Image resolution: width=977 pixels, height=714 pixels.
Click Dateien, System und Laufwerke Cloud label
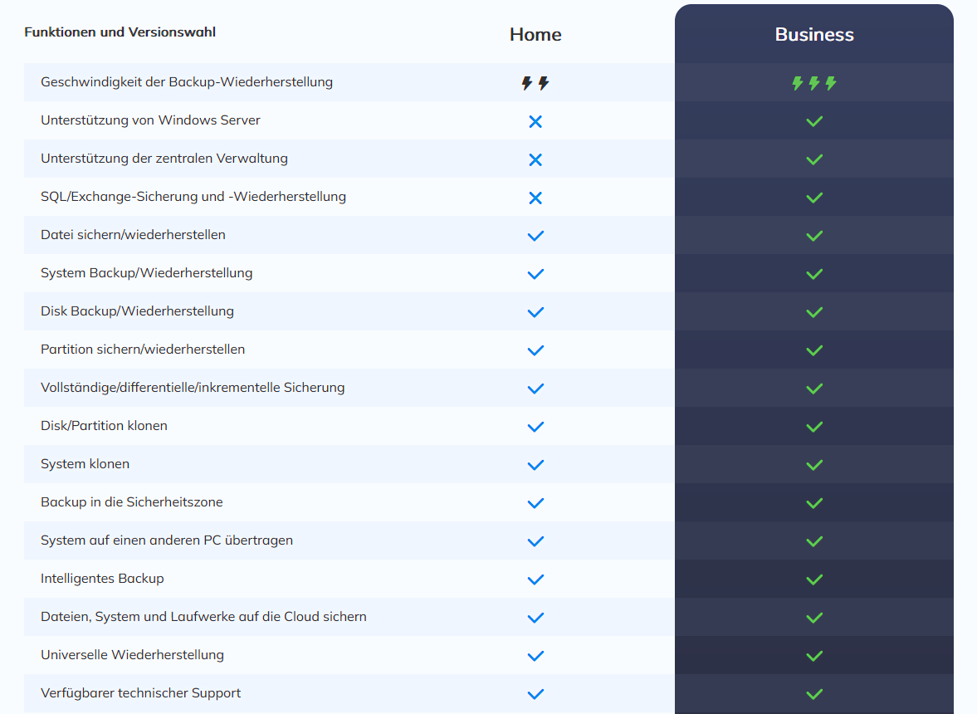(203, 617)
